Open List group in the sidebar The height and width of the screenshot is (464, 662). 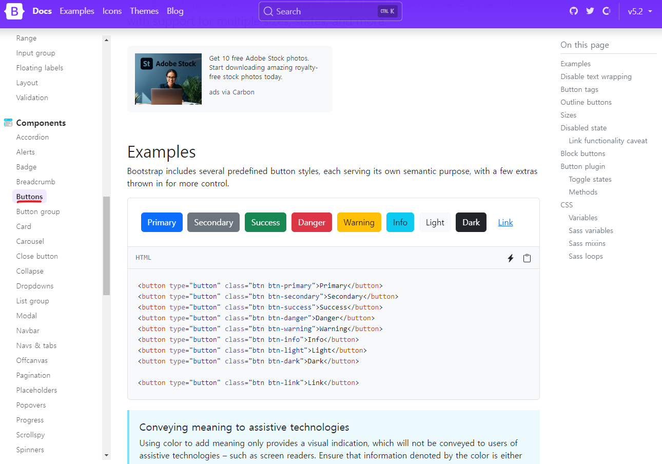click(x=32, y=301)
